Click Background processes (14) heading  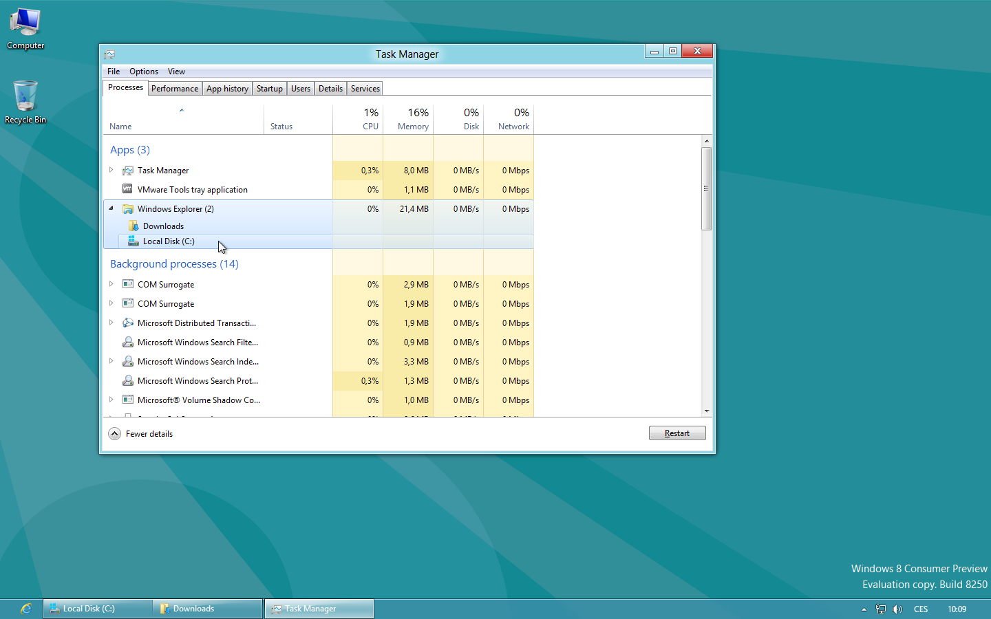[174, 264]
